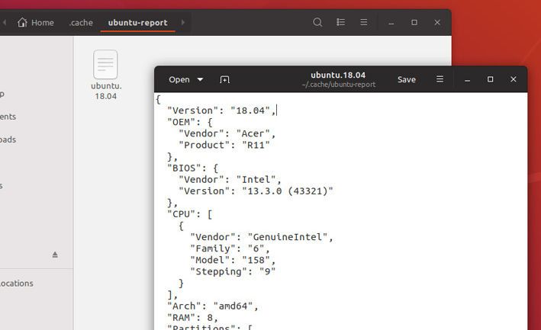The width and height of the screenshot is (541, 330).
Task: Open search in the Files window
Action: pos(317,22)
